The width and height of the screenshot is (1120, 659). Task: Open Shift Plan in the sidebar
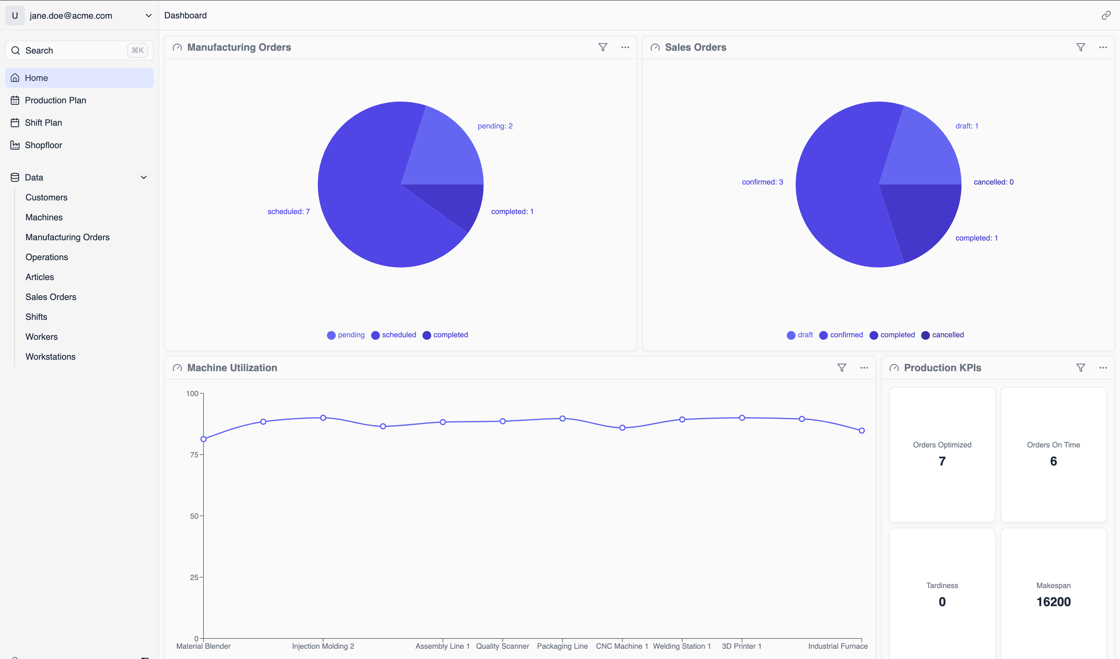click(x=43, y=123)
